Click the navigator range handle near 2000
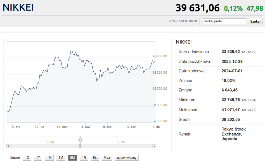265x161 pixels. pyautogui.click(x=80, y=140)
